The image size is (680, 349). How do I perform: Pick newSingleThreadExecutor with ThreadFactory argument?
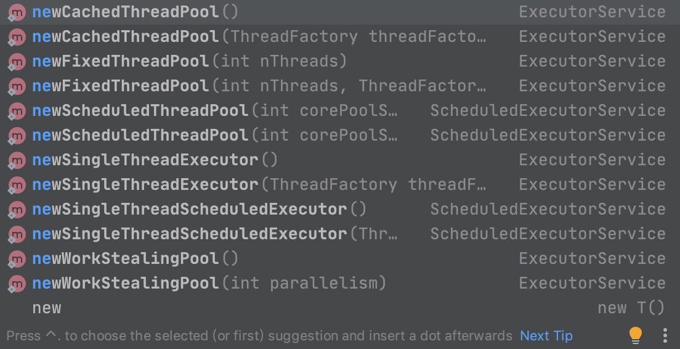click(x=340, y=185)
